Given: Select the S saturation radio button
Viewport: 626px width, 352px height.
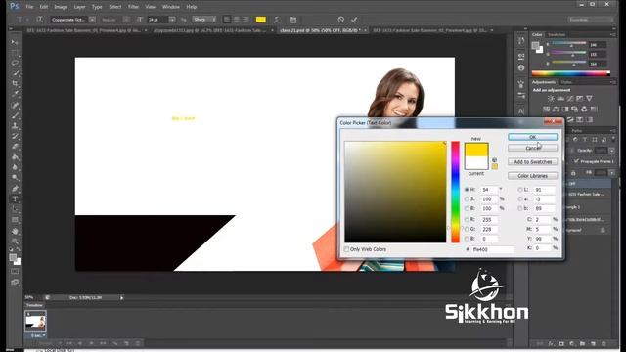Looking at the screenshot, I should point(467,199).
